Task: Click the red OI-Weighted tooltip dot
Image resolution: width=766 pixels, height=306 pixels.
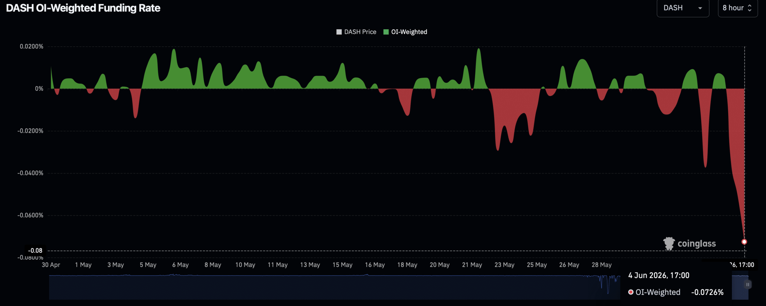Action: tap(631, 292)
